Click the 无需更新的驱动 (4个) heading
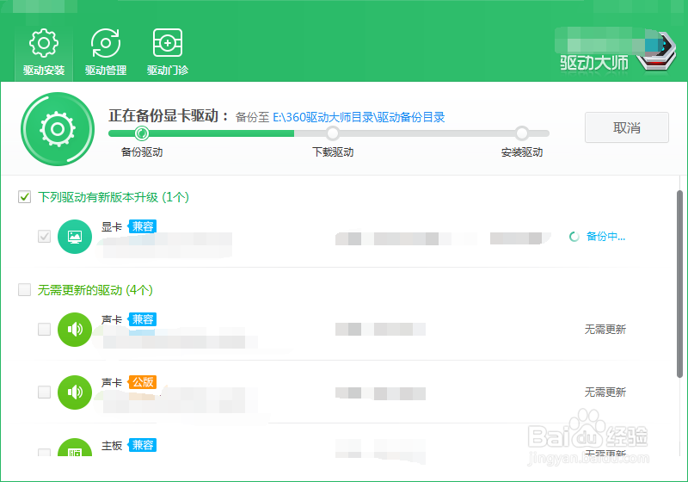The height and width of the screenshot is (482, 688). click(x=95, y=290)
